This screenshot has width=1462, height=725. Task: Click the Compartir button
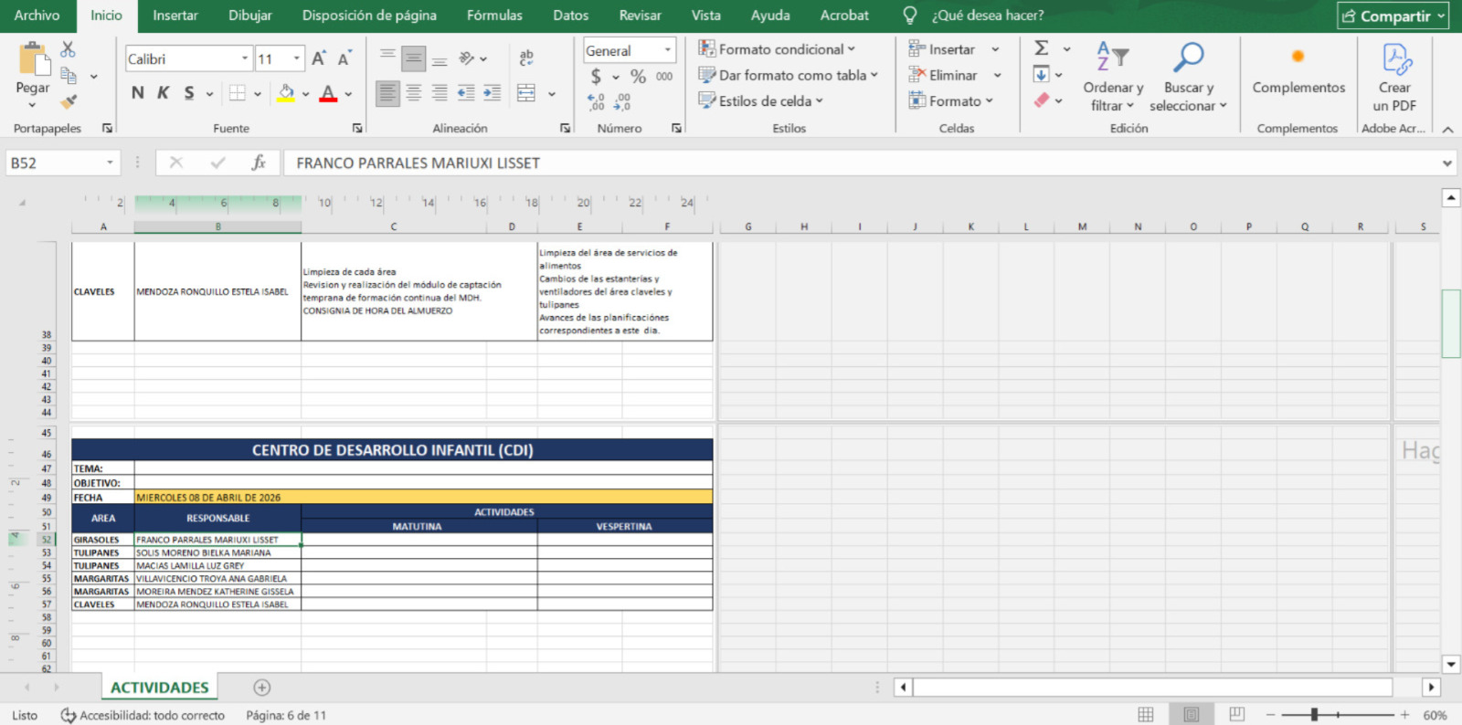click(1393, 16)
